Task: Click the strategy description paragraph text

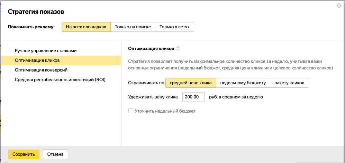Action: [230, 65]
